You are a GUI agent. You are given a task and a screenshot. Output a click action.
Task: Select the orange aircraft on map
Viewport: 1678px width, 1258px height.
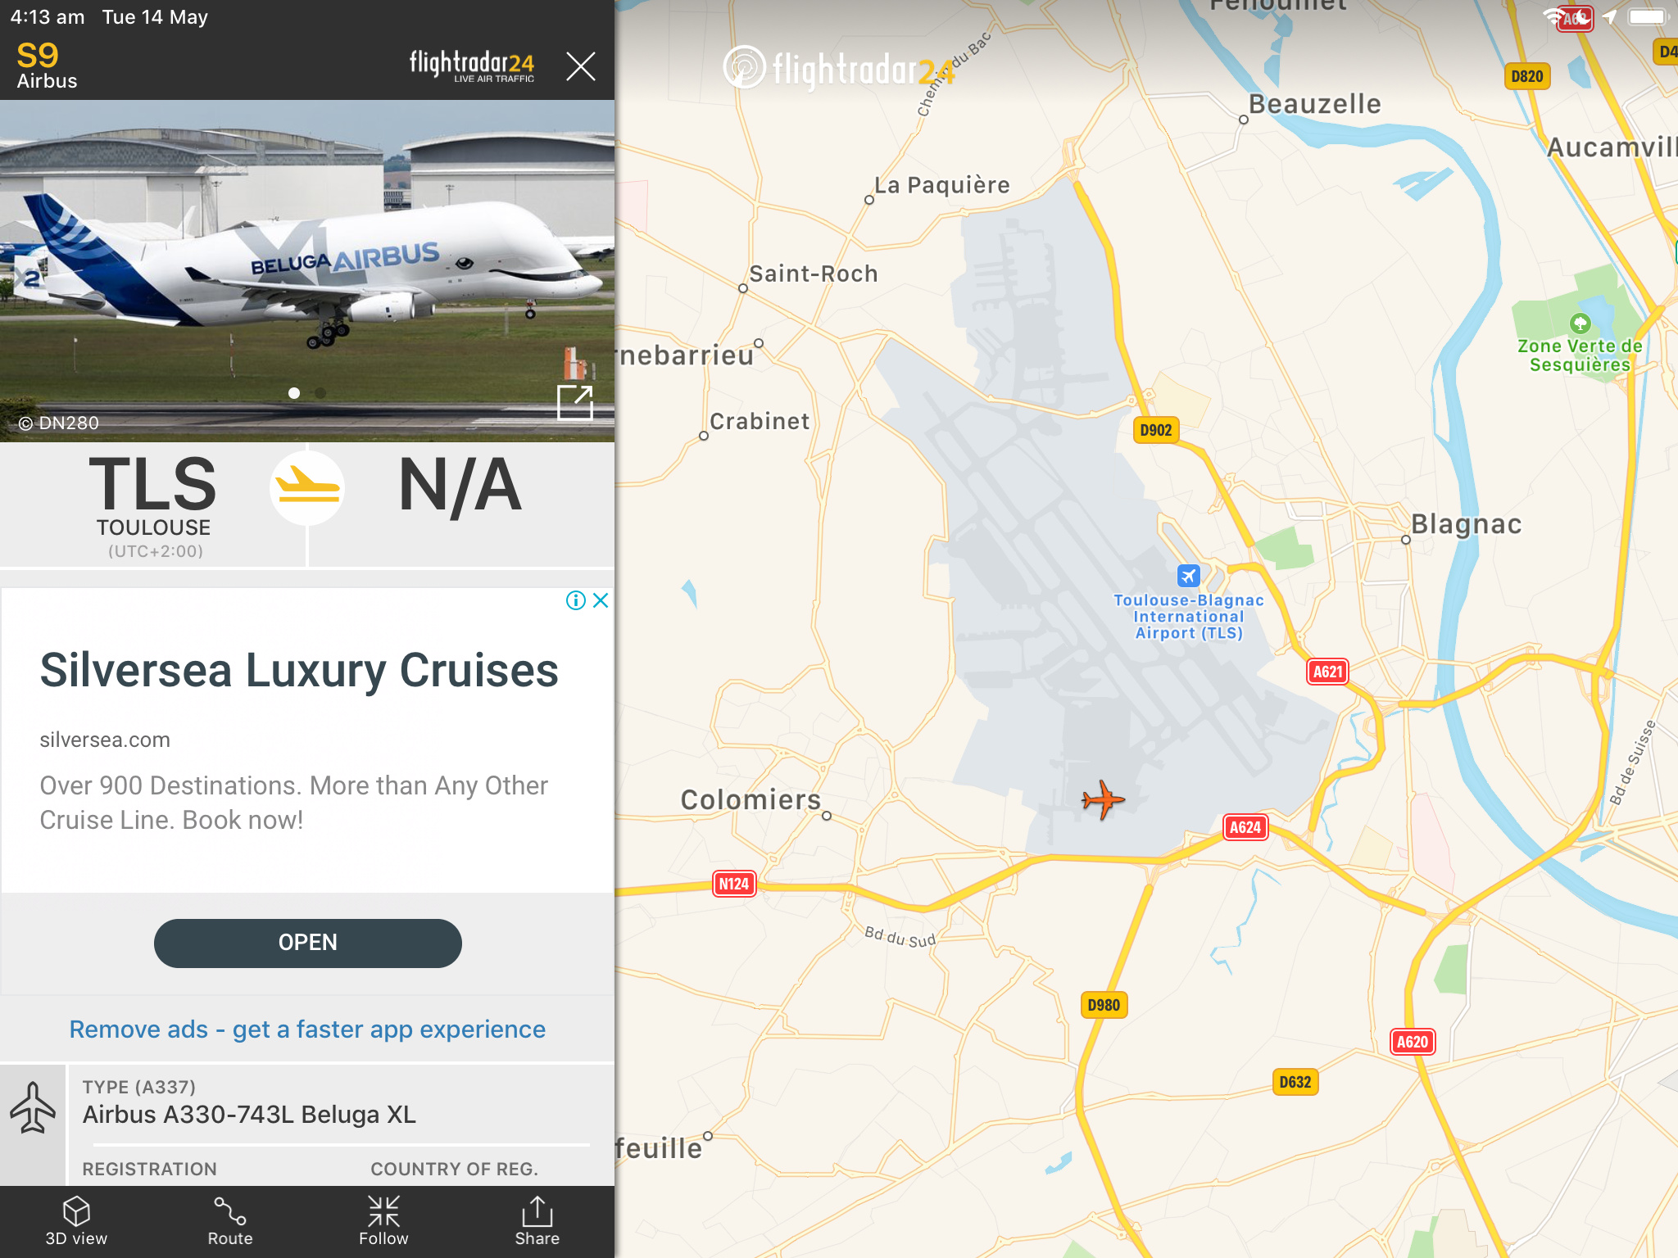point(1103,799)
